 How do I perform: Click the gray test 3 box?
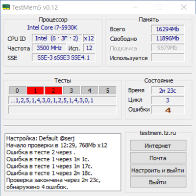click(72, 91)
